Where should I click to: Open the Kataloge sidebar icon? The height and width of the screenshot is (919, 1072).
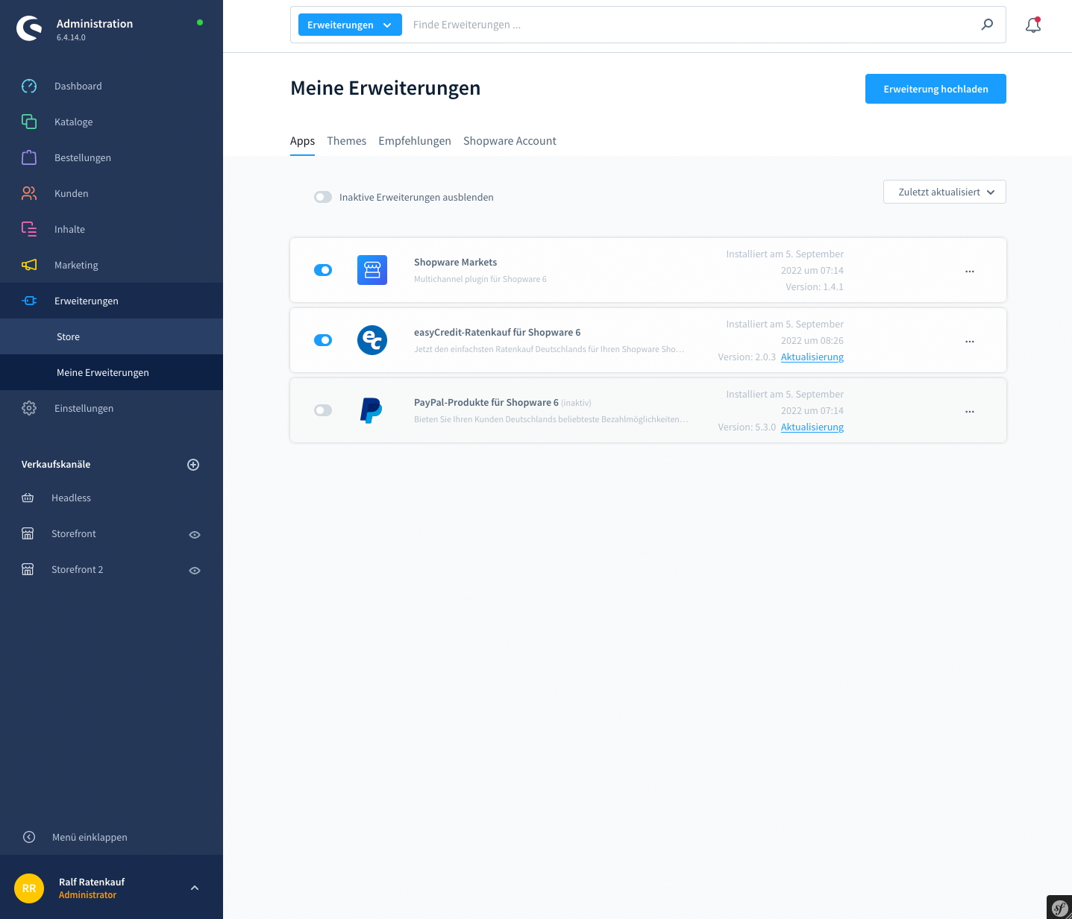click(x=29, y=122)
